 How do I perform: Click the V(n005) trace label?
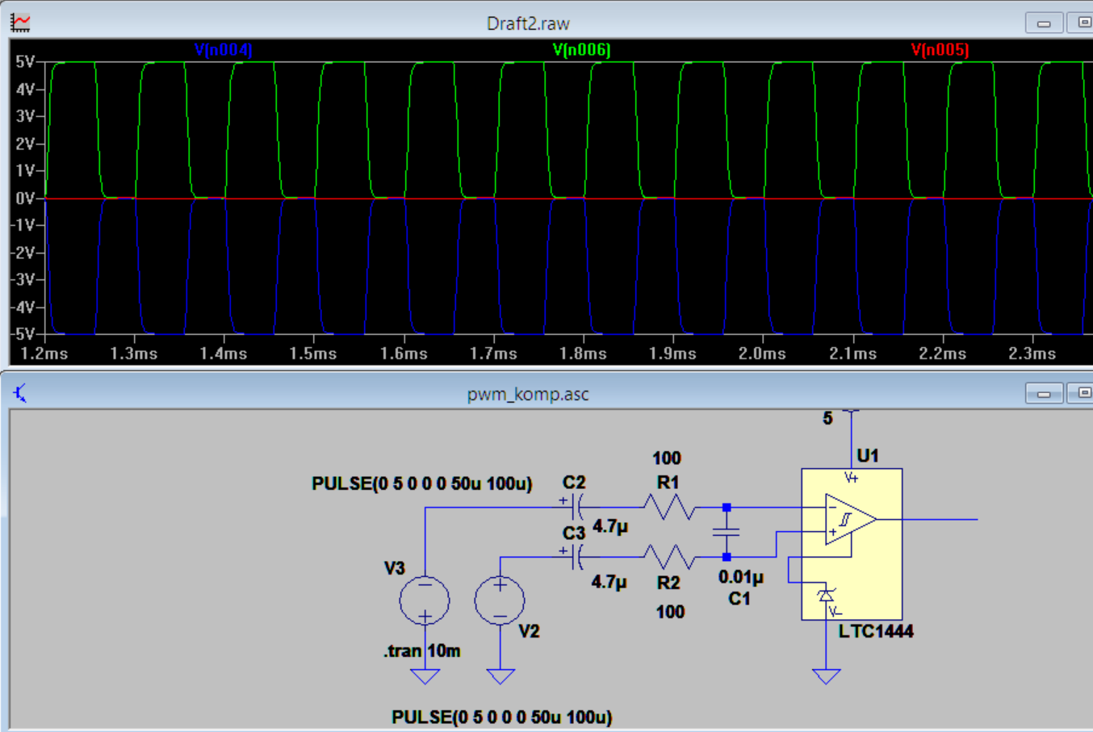pyautogui.click(x=940, y=50)
